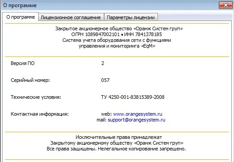
Task: Click the Контактная информация: label
Action: click(40, 114)
